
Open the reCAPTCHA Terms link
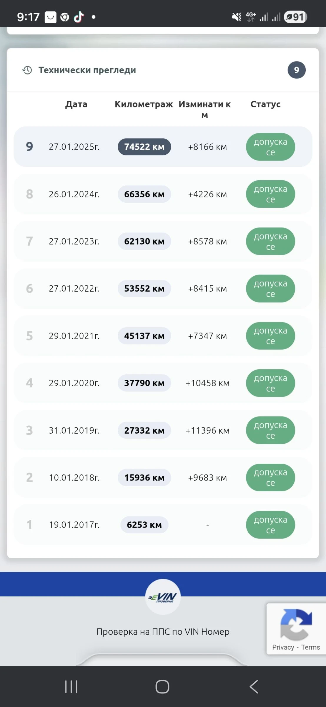click(x=310, y=647)
